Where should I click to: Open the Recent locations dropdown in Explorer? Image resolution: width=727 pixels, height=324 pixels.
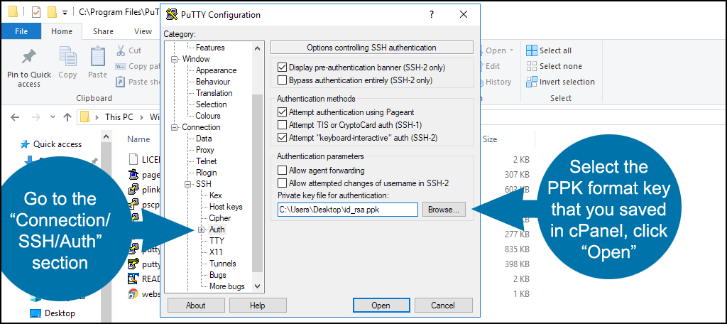(53, 117)
